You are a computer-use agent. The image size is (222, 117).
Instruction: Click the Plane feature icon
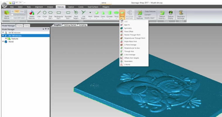click(122, 13)
